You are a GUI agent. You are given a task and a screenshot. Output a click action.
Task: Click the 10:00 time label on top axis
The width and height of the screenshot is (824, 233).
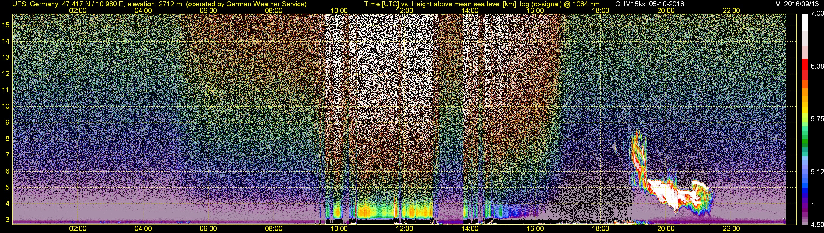click(339, 10)
